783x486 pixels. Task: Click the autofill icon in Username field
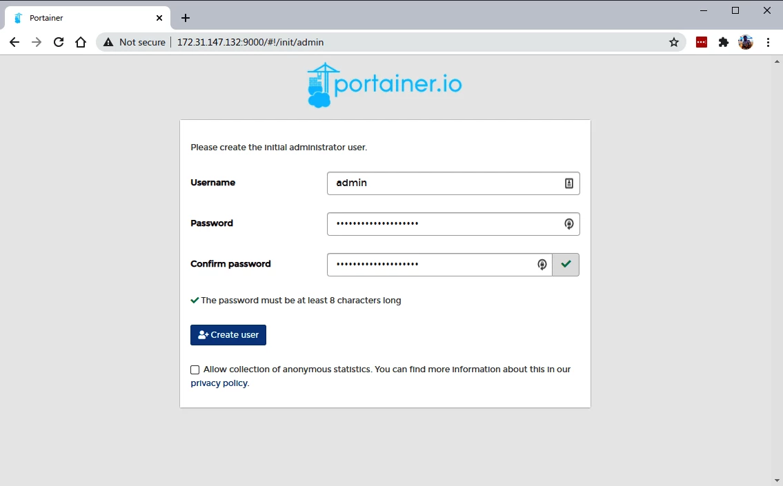pos(568,183)
